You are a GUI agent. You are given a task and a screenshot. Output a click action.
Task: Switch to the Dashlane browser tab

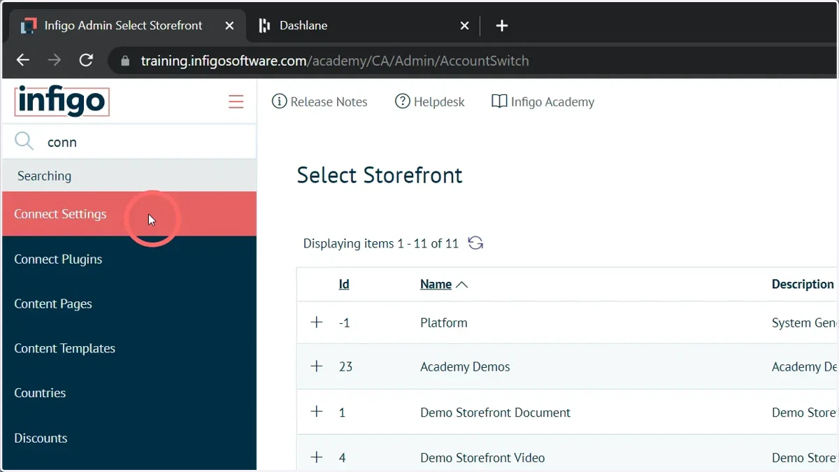[364, 26]
